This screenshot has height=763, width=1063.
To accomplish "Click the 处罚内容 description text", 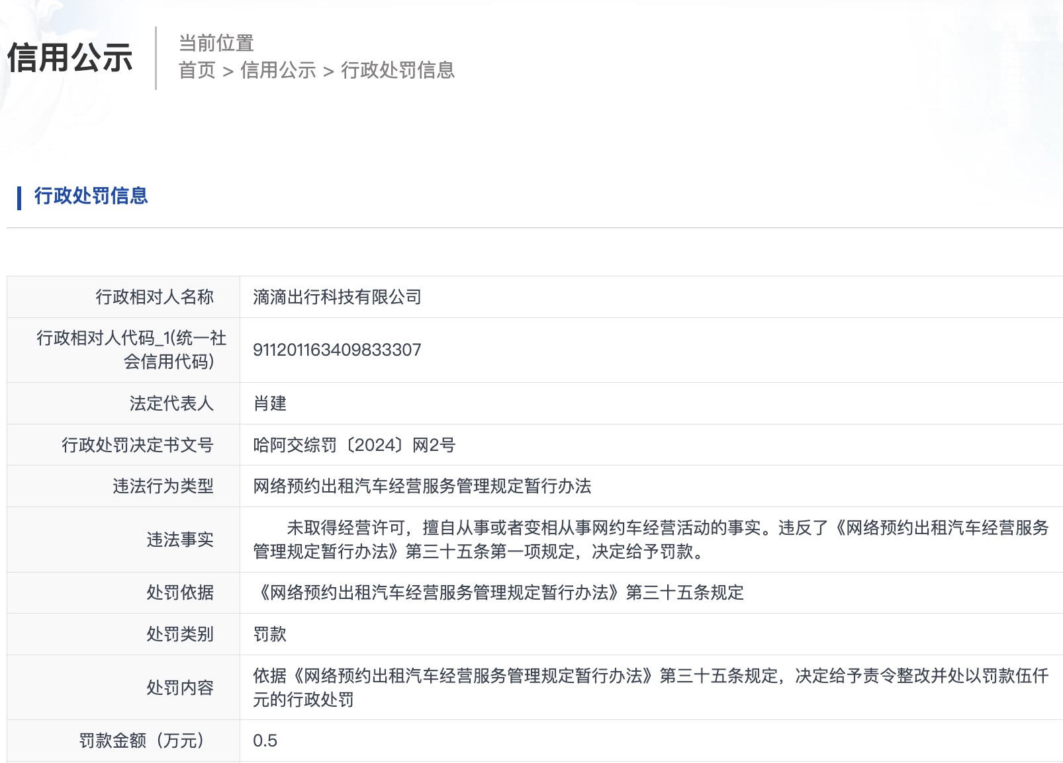I will coord(651,687).
